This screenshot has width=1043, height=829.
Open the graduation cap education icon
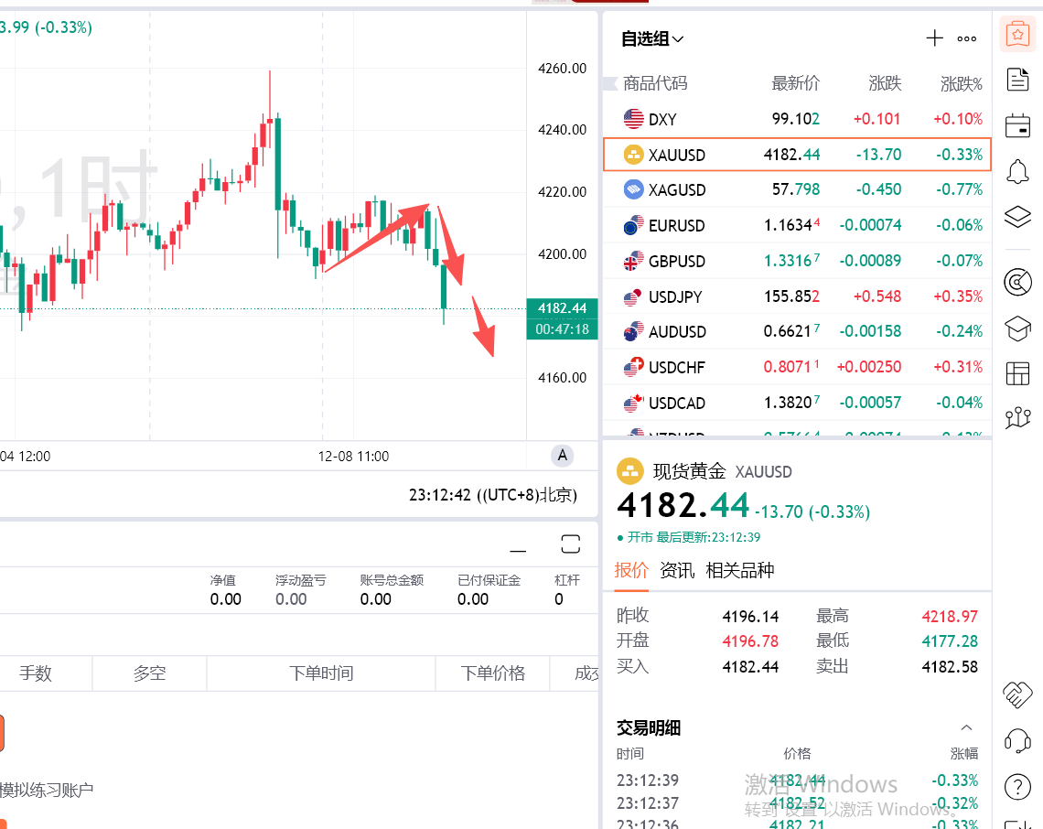1017,328
